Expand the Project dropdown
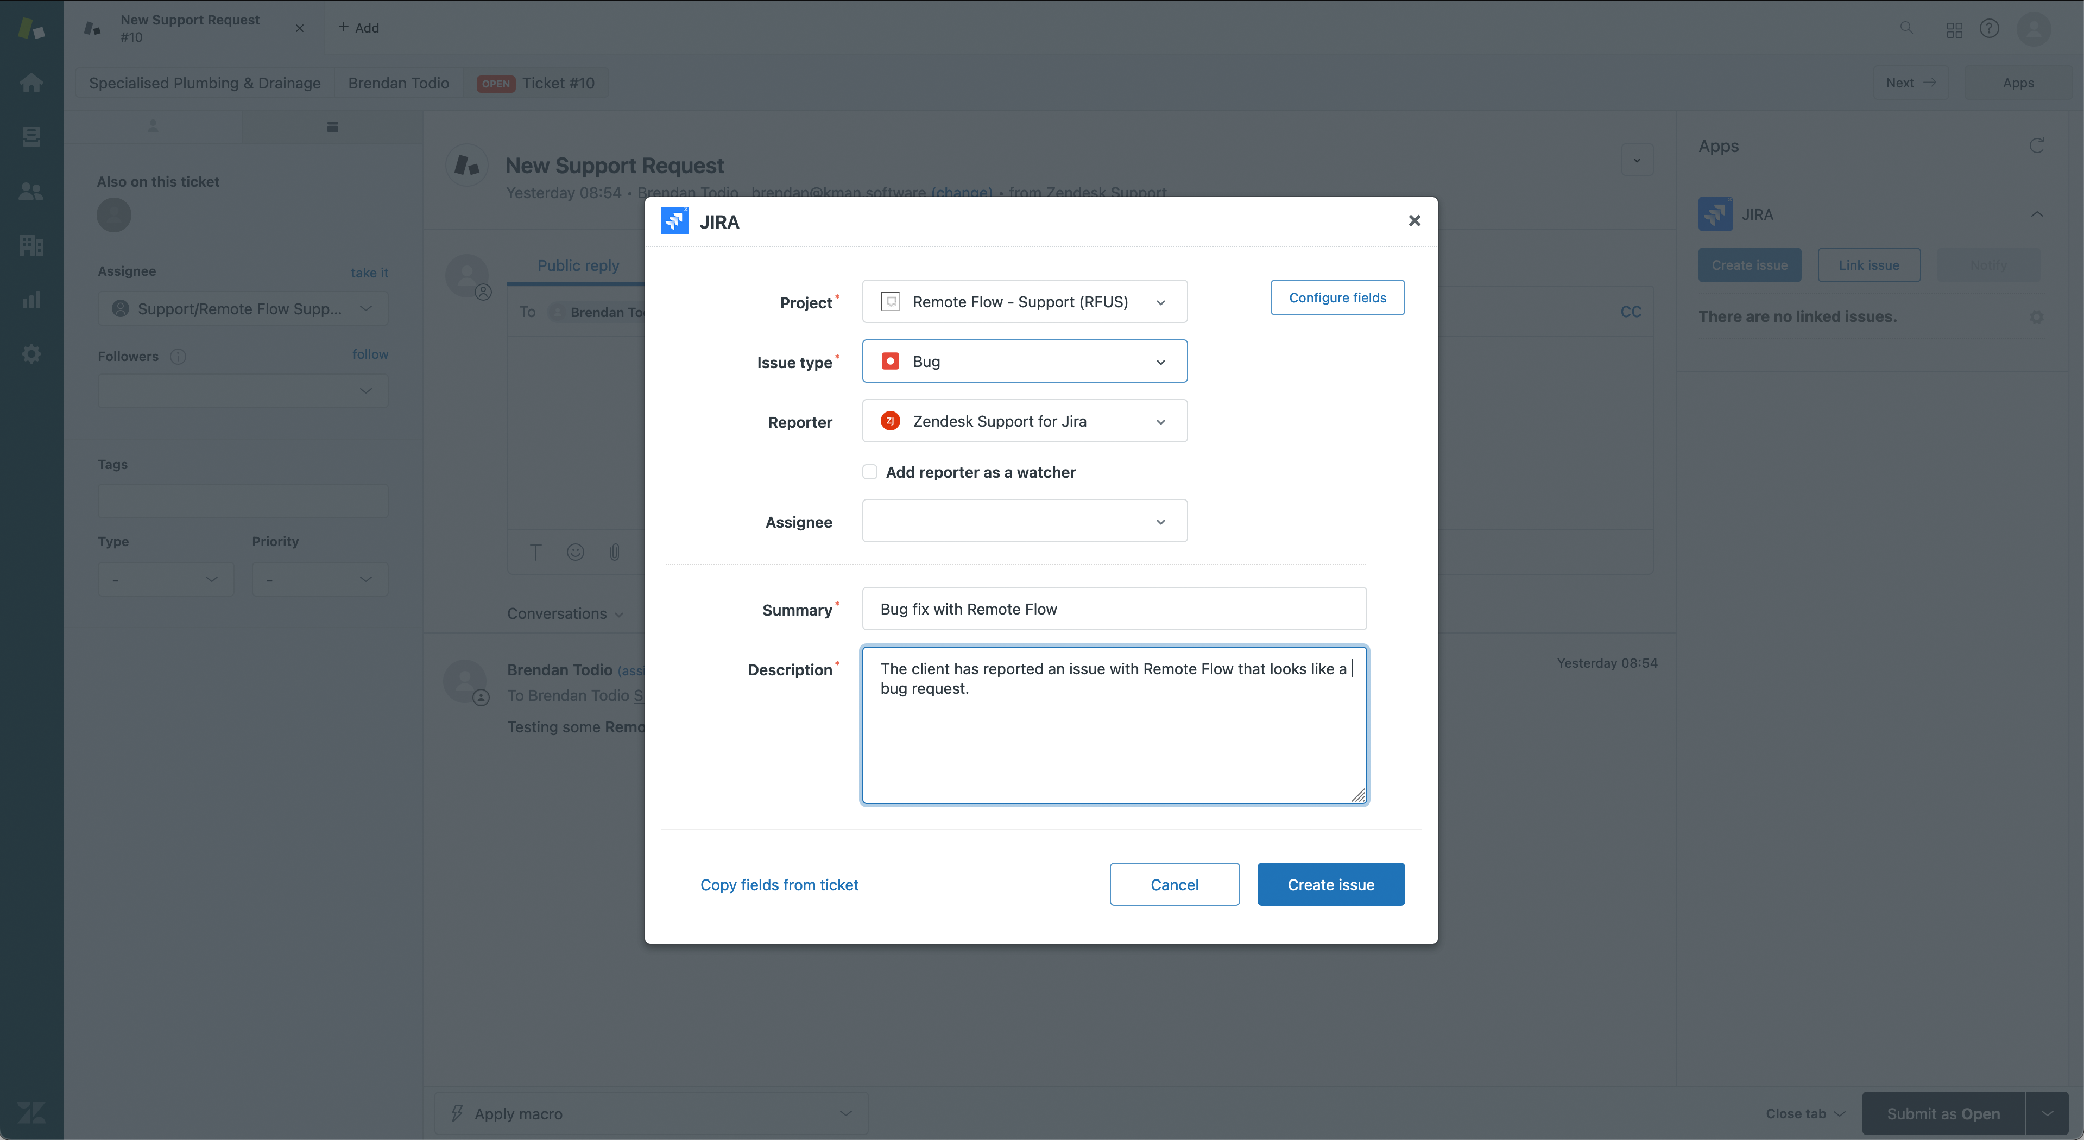This screenshot has width=2084, height=1140. 1024,302
